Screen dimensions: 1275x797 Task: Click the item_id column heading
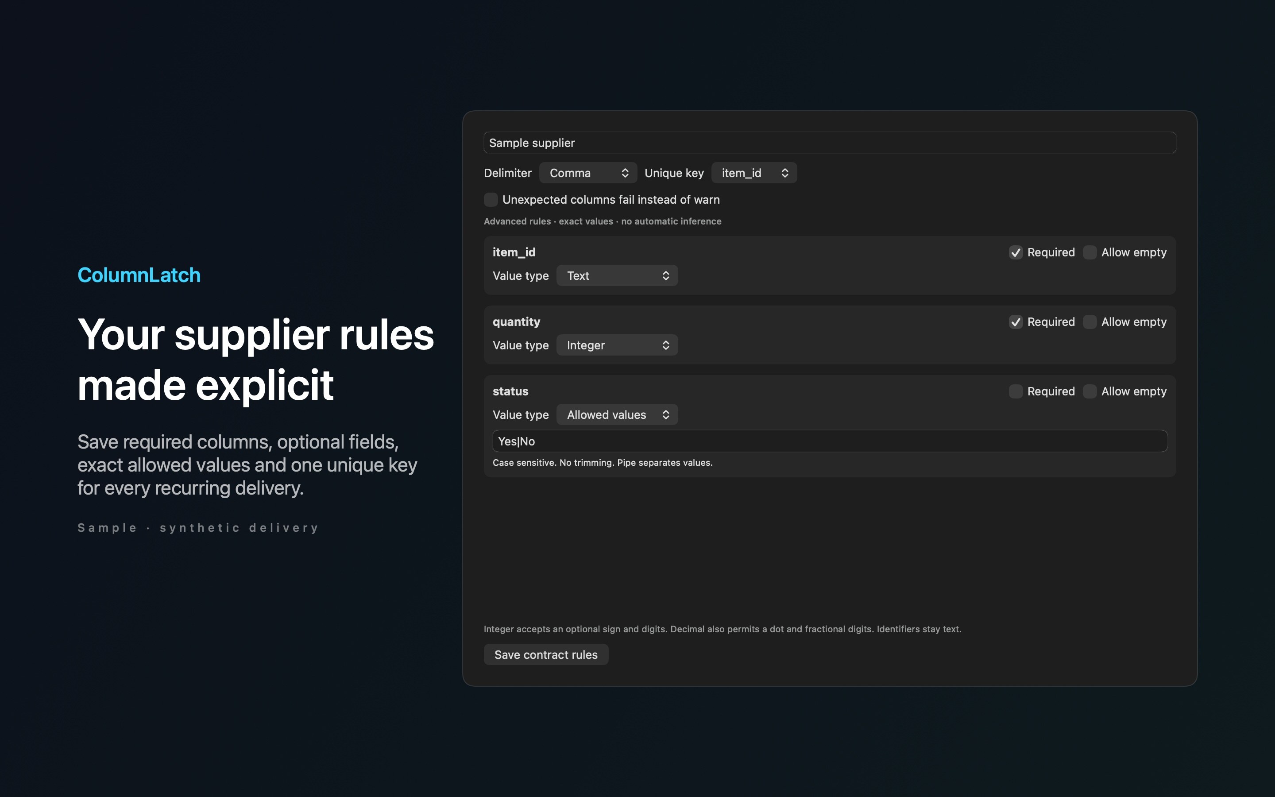tap(514, 252)
